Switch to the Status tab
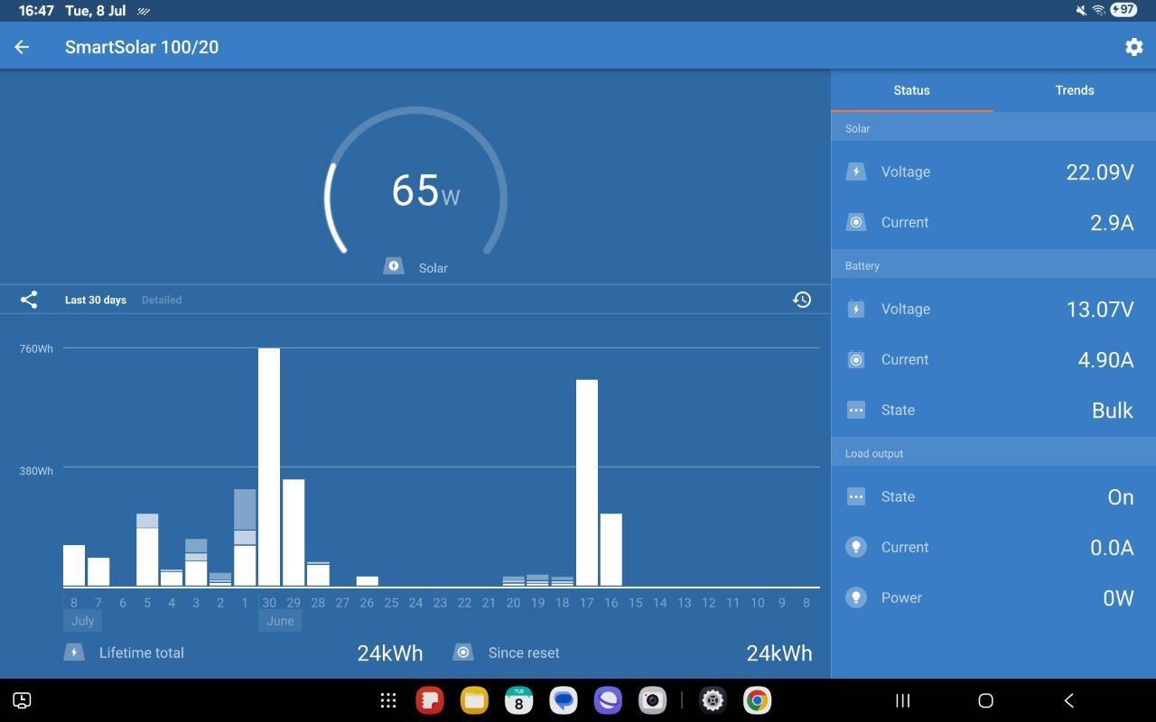The width and height of the screenshot is (1156, 722). [911, 90]
